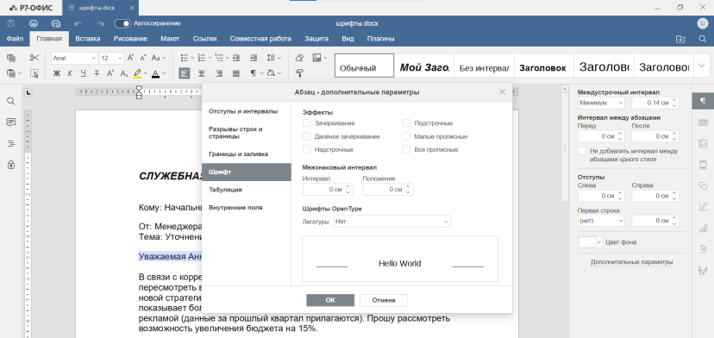Switch to the Ссылки tab
The image size is (714, 338).
point(204,39)
